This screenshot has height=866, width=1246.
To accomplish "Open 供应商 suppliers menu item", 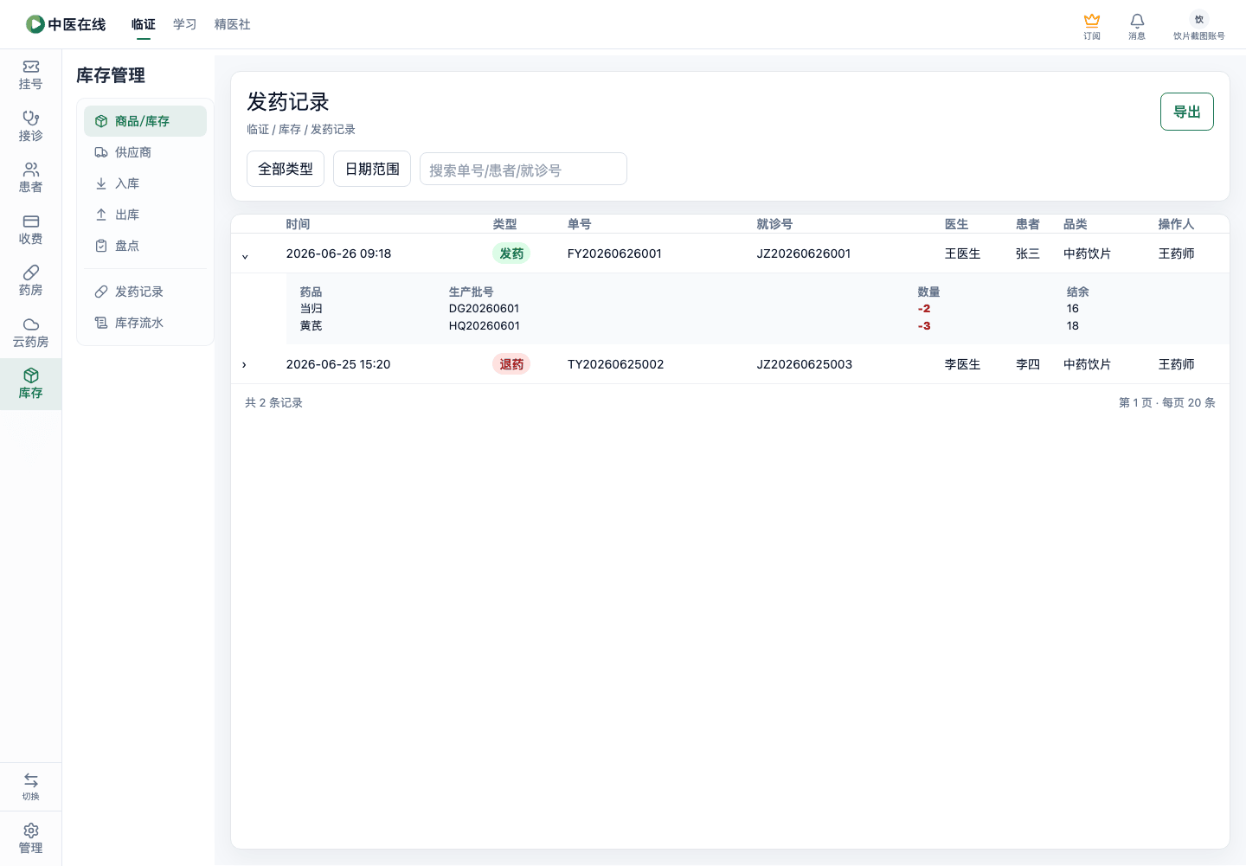I will (x=145, y=152).
